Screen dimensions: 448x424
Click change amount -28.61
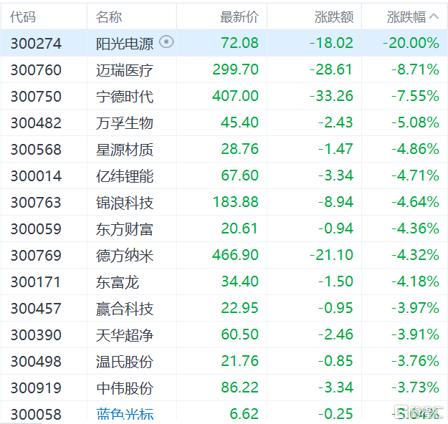pyautogui.click(x=331, y=69)
